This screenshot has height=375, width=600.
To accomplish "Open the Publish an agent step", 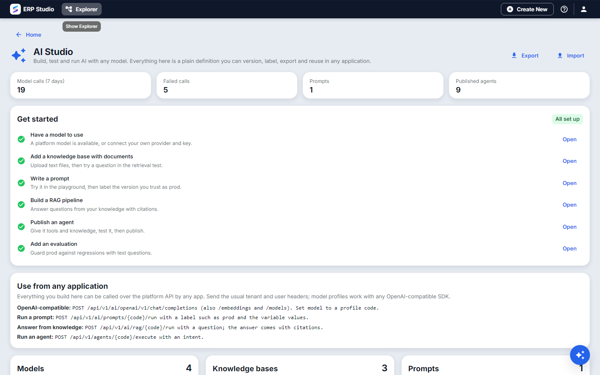I will click(570, 227).
